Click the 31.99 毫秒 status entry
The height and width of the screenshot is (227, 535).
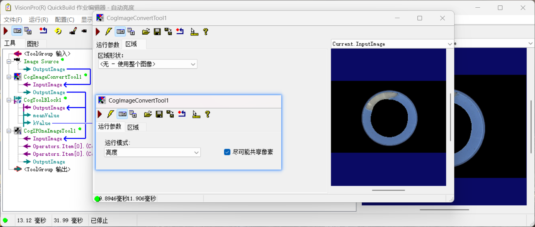click(68, 220)
